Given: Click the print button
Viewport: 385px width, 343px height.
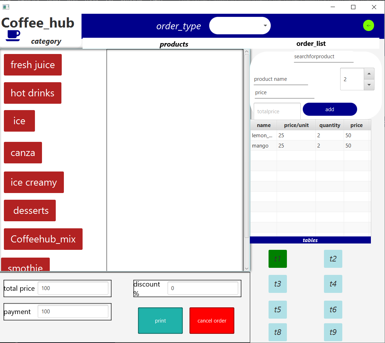Looking at the screenshot, I should (x=160, y=321).
